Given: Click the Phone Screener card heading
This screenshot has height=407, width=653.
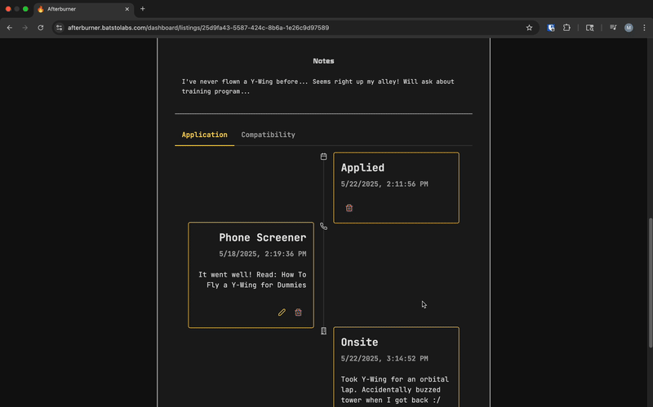Looking at the screenshot, I should tap(262, 237).
